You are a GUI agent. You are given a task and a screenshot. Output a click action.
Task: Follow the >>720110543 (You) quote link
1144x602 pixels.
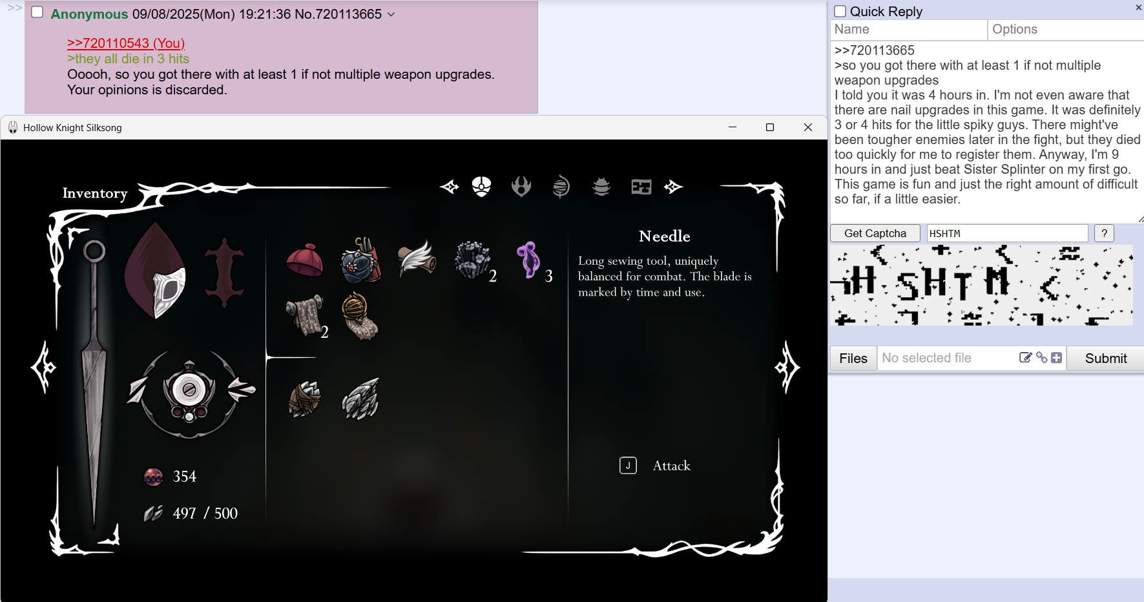click(x=126, y=43)
